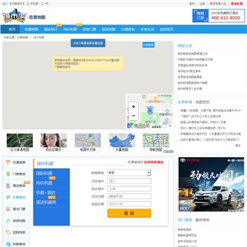
Task: Click the first 网站公告 announcement link
Action: click(x=193, y=54)
